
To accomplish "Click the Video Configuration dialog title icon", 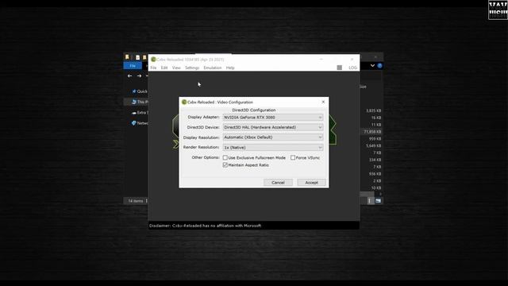I will 184,102.
